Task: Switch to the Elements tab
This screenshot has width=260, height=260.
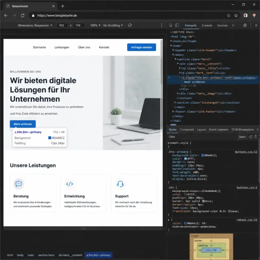Action: pos(191,25)
